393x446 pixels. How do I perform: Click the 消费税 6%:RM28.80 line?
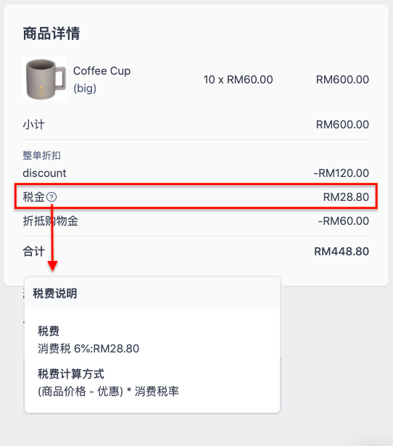(88, 348)
